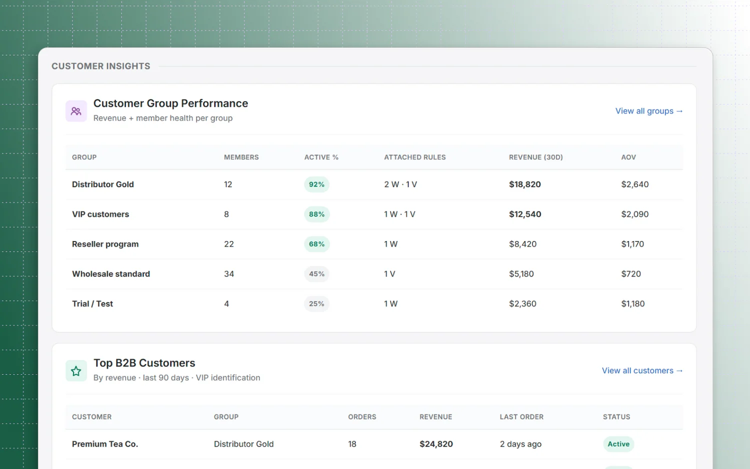Click the Top B2B Customers title
750x469 pixels.
pyautogui.click(x=144, y=363)
